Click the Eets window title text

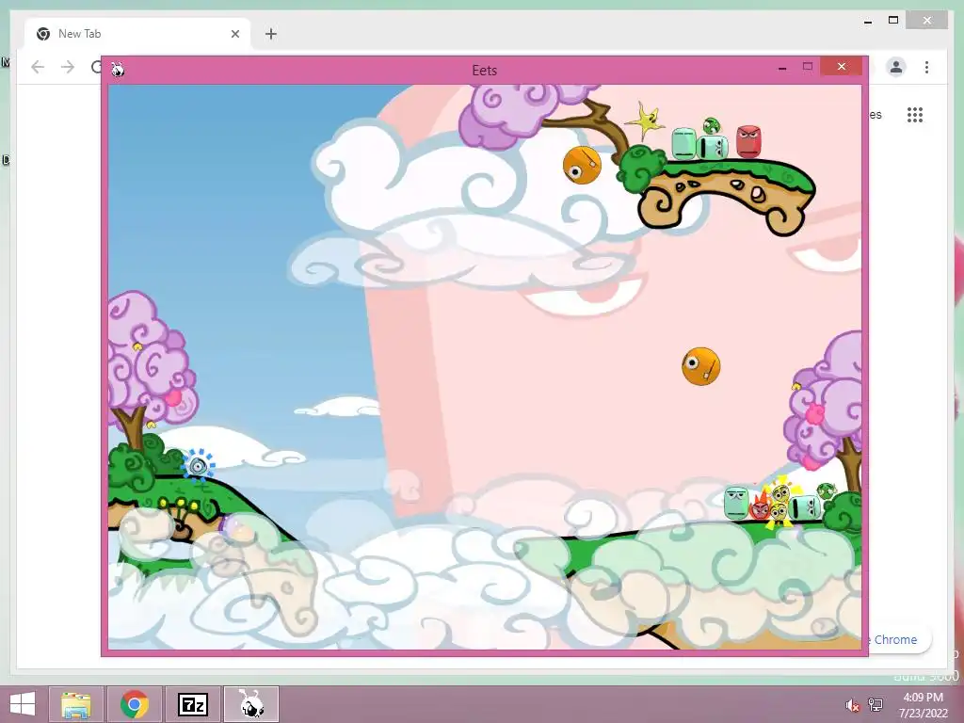[x=485, y=70]
